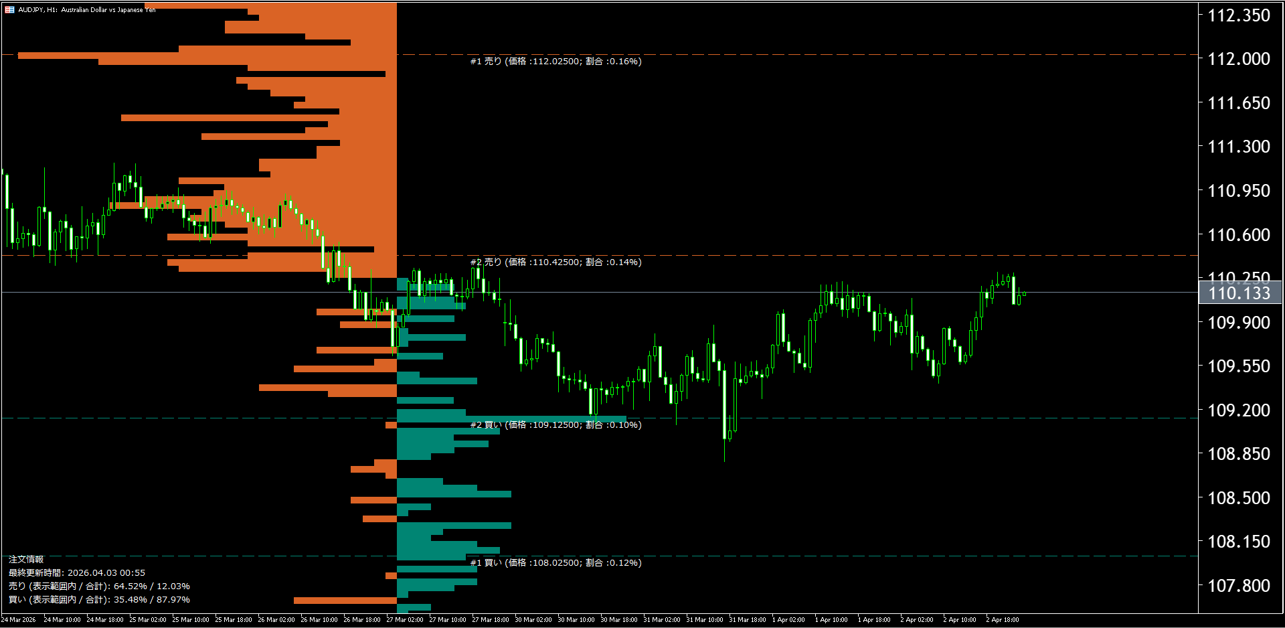
Task: Click the '24 Mar 2026' date on time axis
Action: pos(19,620)
